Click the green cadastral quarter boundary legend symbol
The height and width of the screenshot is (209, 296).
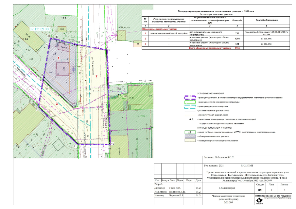[x=190, y=106]
